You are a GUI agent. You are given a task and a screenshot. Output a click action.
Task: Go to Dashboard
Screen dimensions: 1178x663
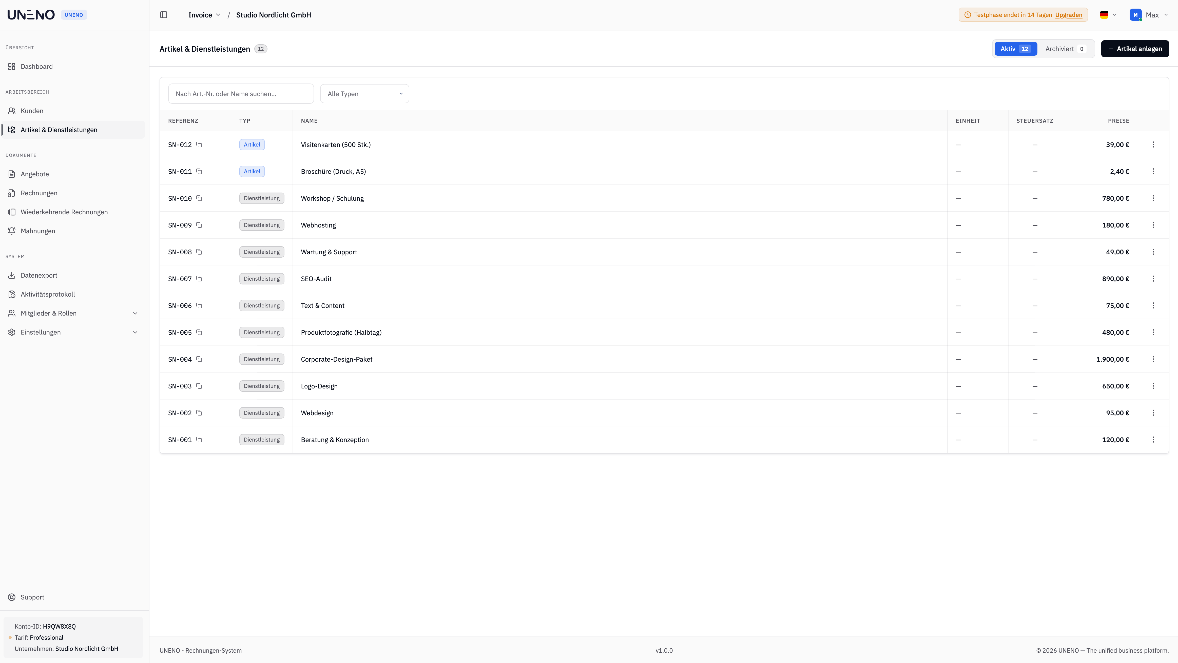pos(73,67)
